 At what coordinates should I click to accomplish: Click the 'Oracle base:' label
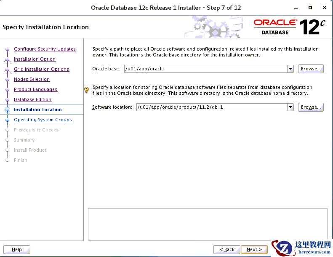click(x=106, y=69)
